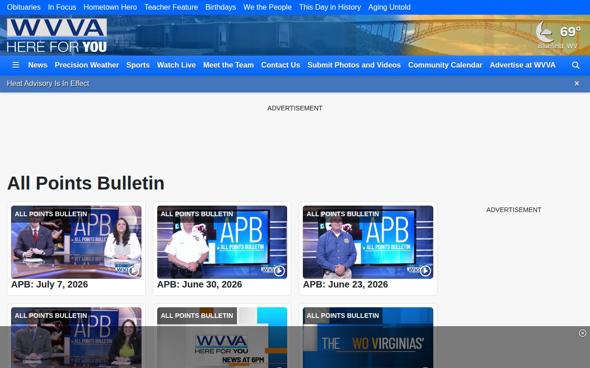
Task: Select Birthdays in the top bar
Action: 220,7
